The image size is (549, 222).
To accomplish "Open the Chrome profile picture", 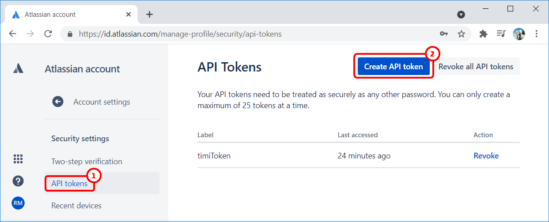I will 519,34.
